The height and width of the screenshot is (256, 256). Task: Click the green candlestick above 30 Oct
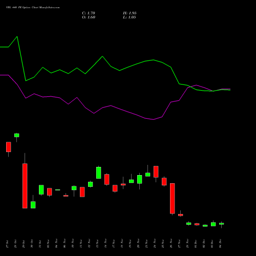33,205
